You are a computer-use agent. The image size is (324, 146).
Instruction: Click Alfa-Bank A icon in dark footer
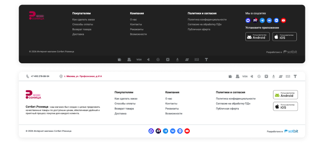(x=177, y=60)
